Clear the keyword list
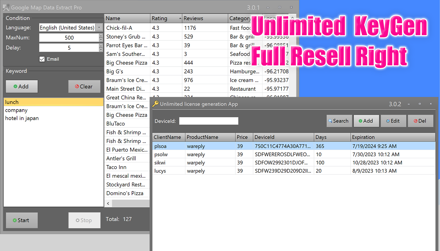 coord(84,87)
